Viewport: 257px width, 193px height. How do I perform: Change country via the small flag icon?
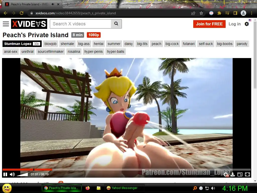click(x=250, y=20)
